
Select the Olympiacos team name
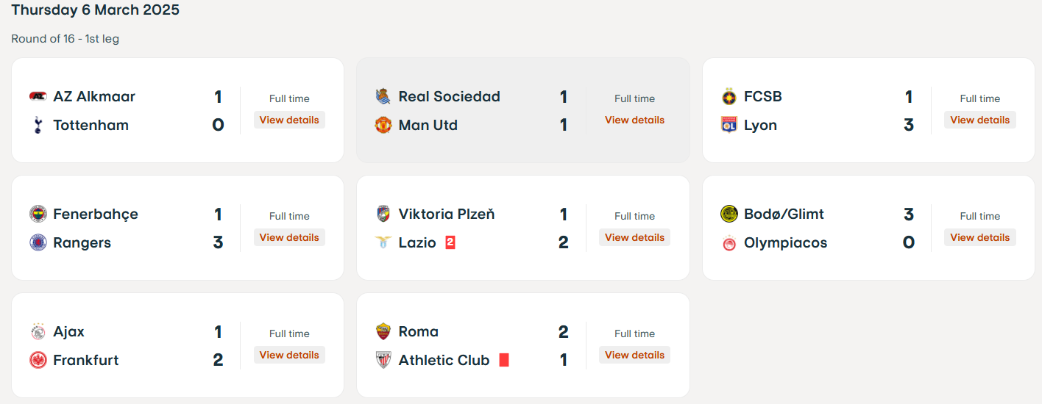click(785, 242)
